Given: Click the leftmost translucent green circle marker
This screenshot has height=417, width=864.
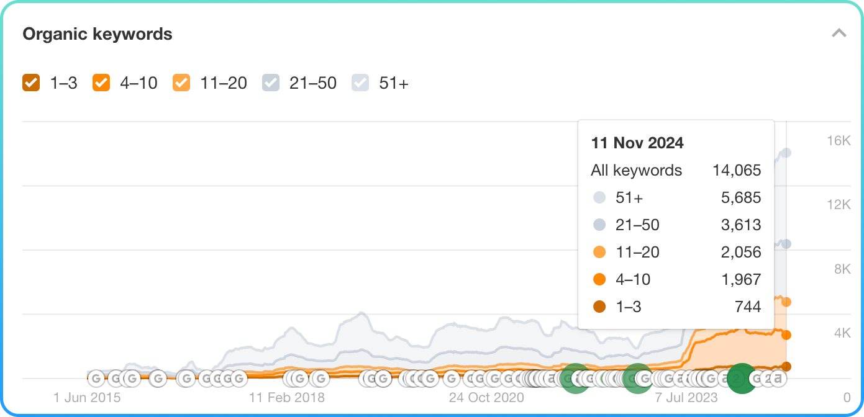Looking at the screenshot, I should (575, 378).
